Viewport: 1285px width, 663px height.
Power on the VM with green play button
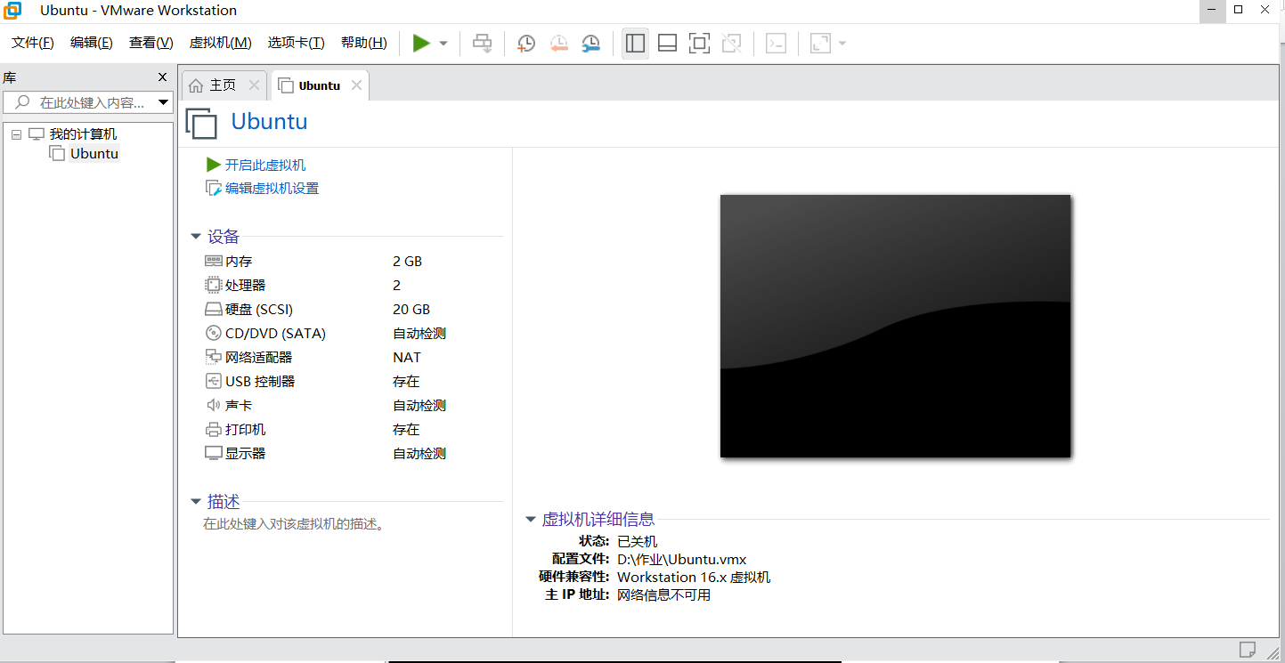click(421, 43)
